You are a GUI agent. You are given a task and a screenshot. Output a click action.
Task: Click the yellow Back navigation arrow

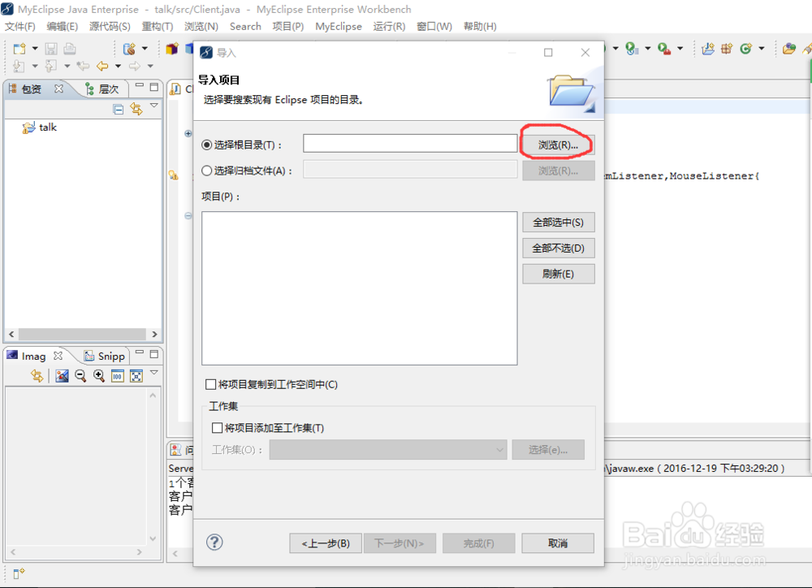point(102,66)
